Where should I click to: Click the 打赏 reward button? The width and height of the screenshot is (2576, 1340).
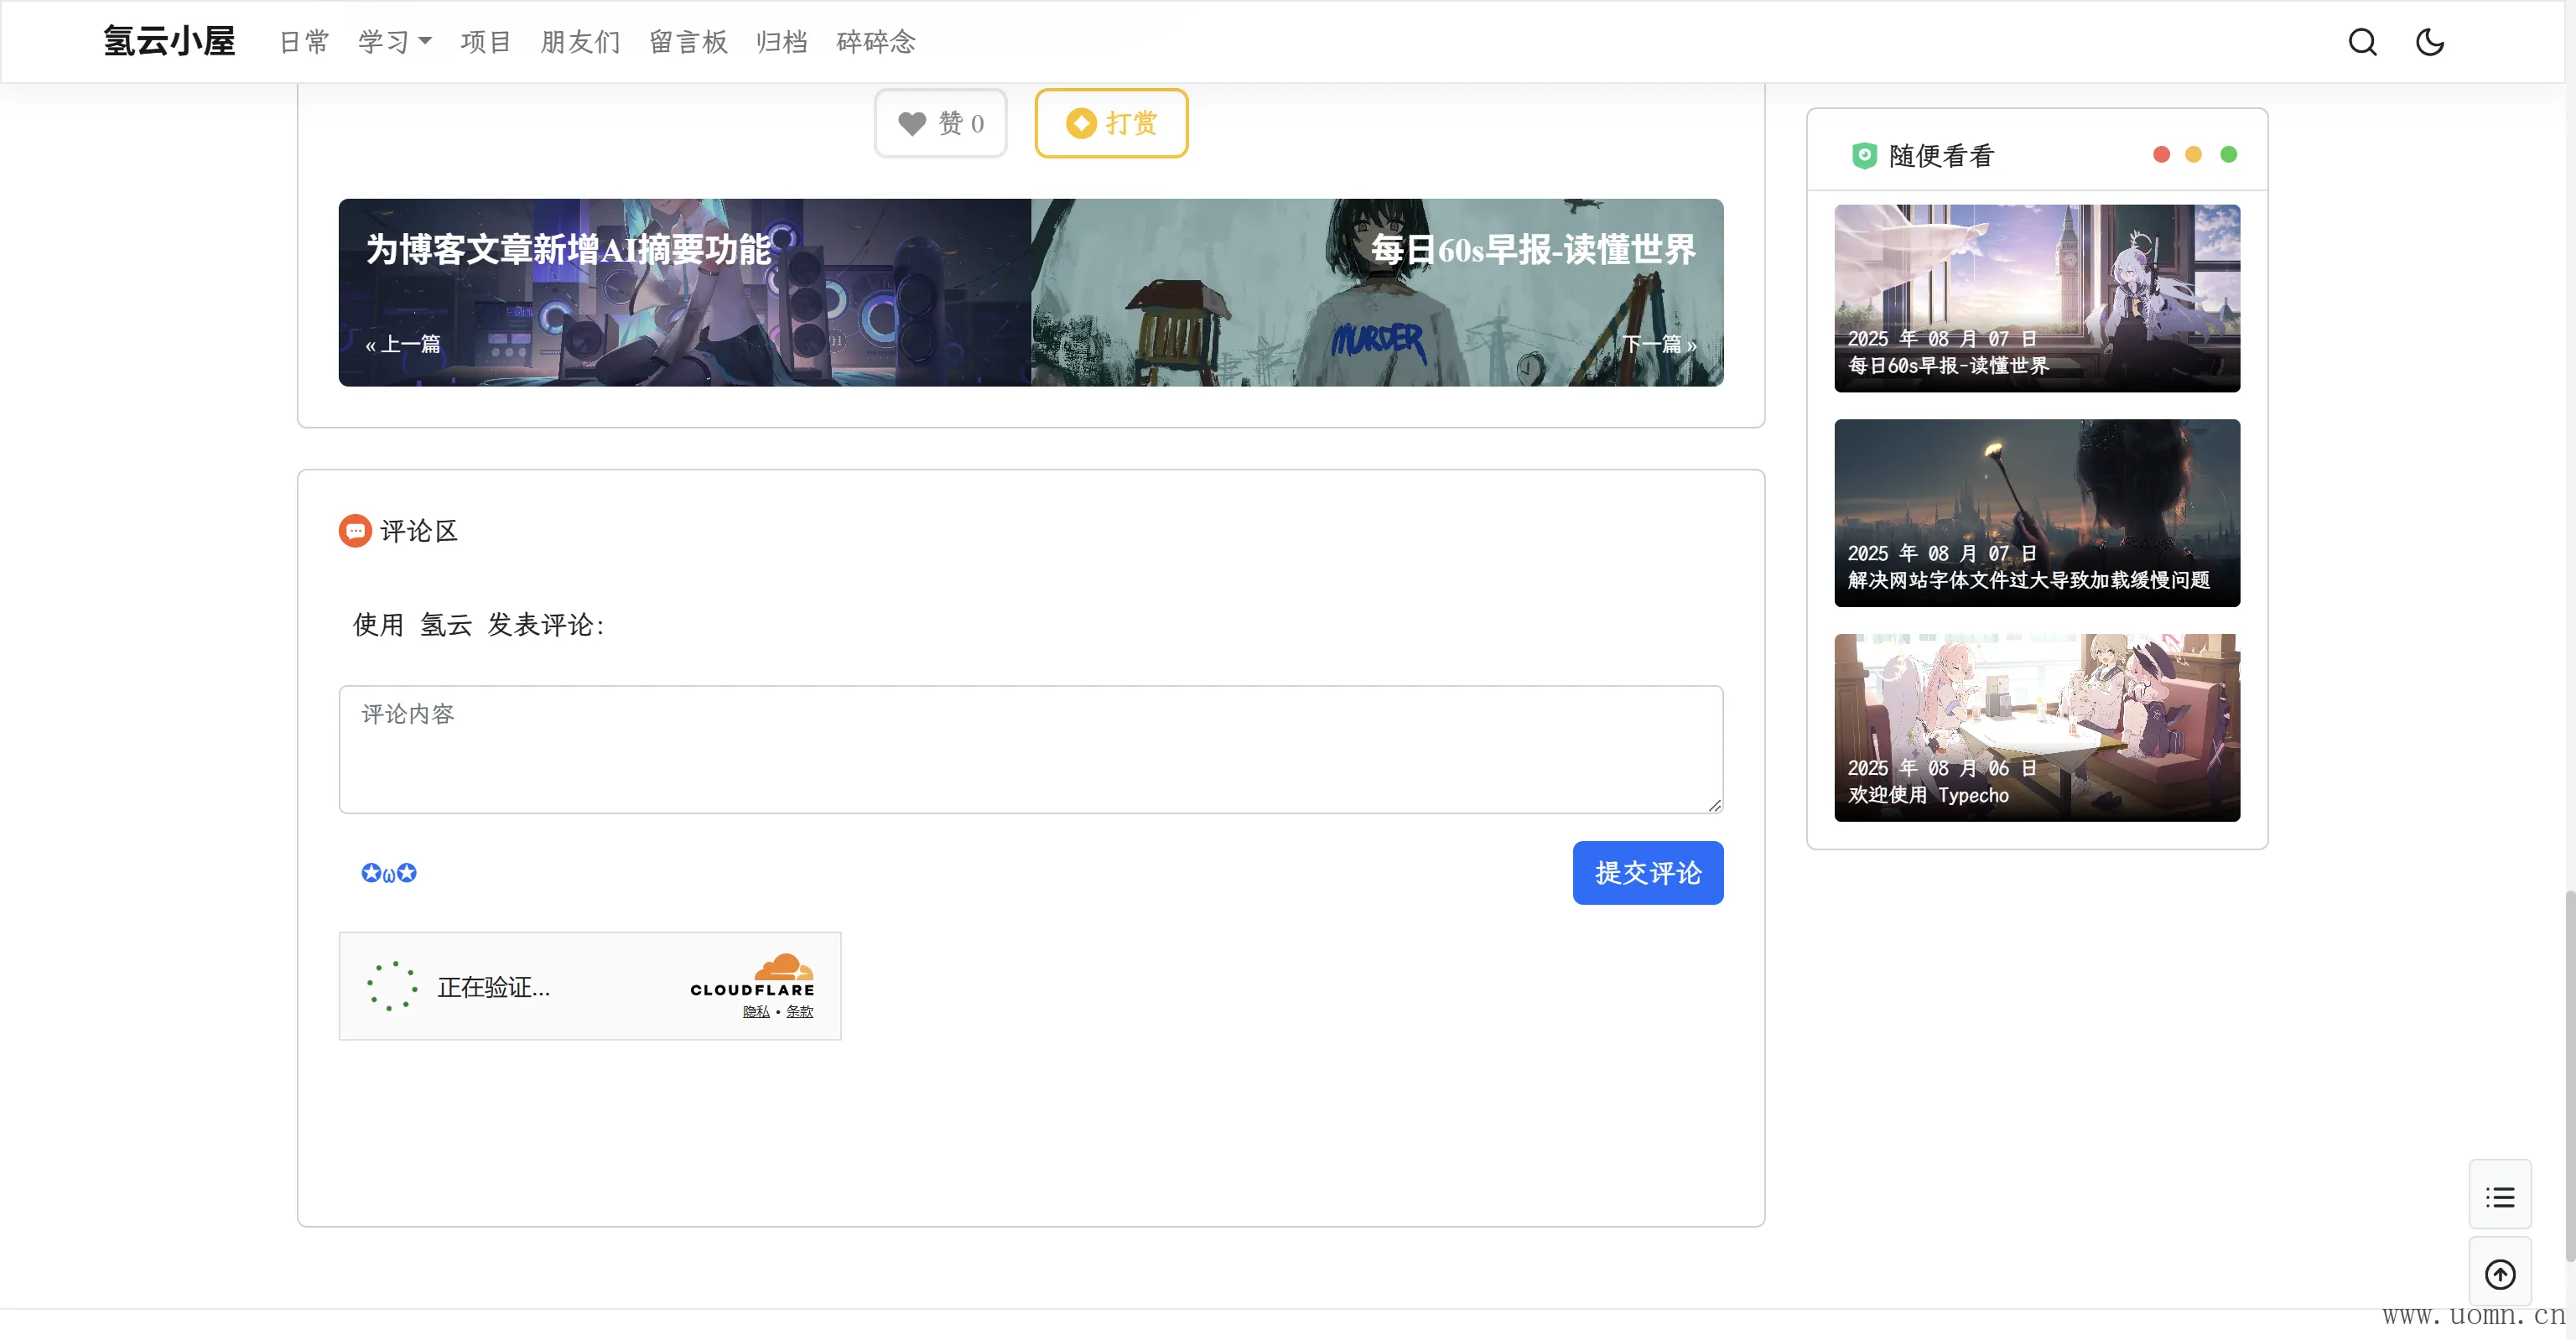[x=1111, y=123]
